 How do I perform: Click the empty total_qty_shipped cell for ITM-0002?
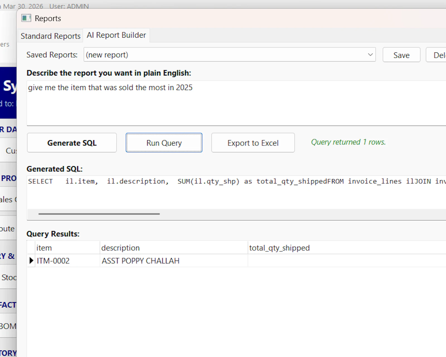(x=347, y=261)
